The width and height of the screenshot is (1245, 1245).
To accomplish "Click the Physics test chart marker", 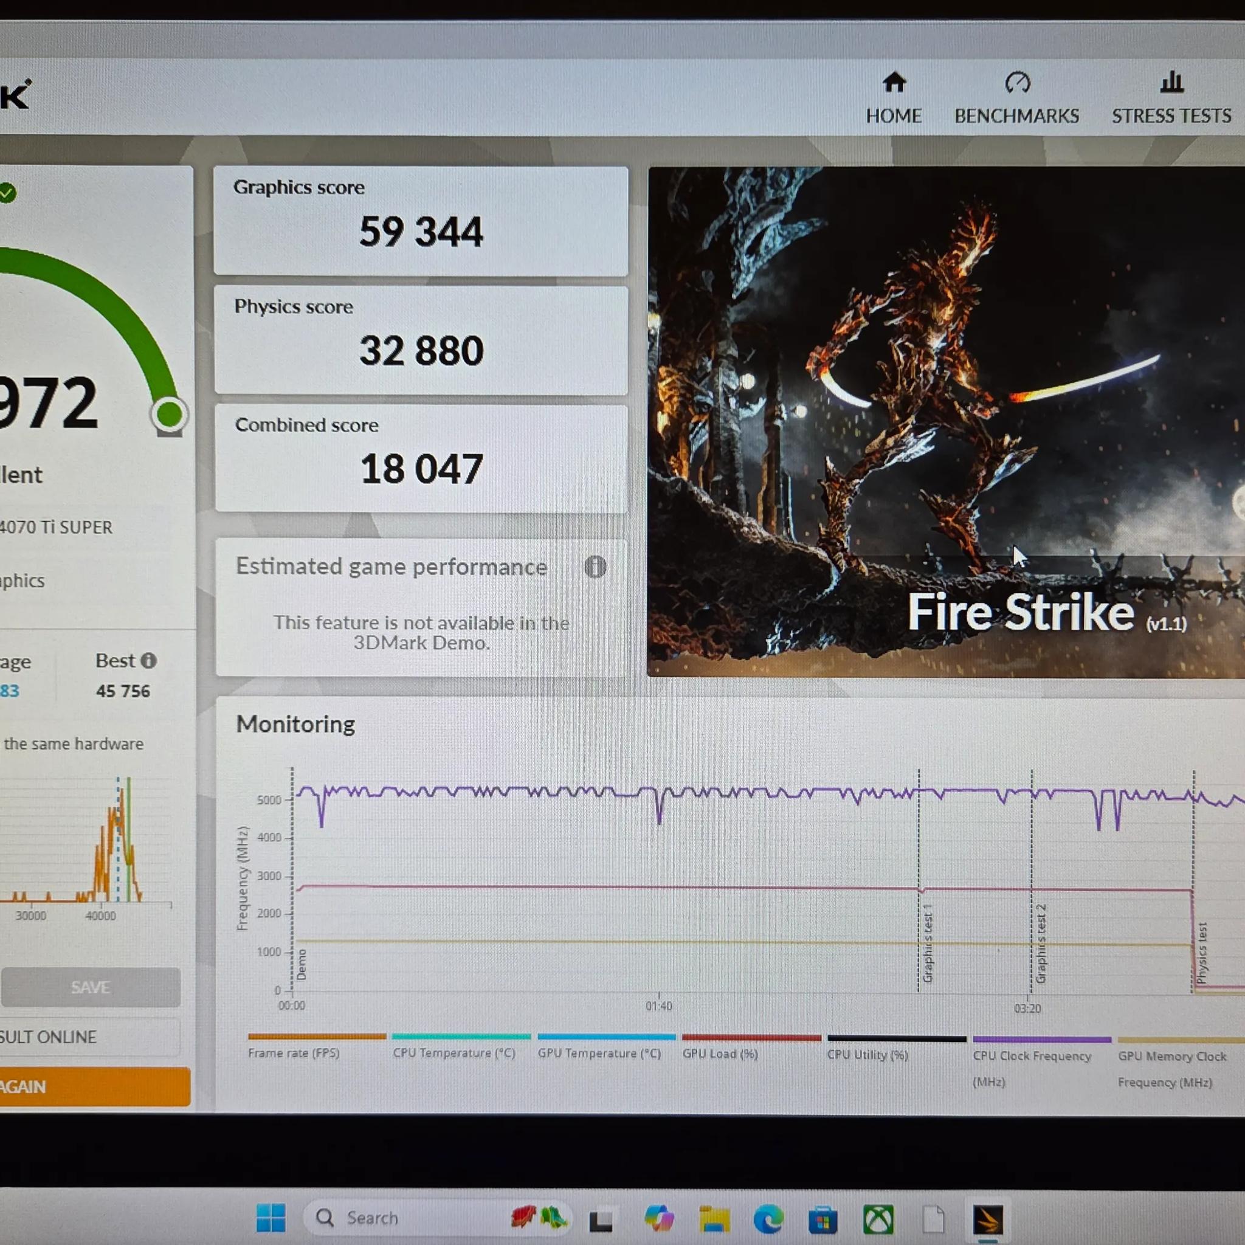I will tap(1202, 953).
